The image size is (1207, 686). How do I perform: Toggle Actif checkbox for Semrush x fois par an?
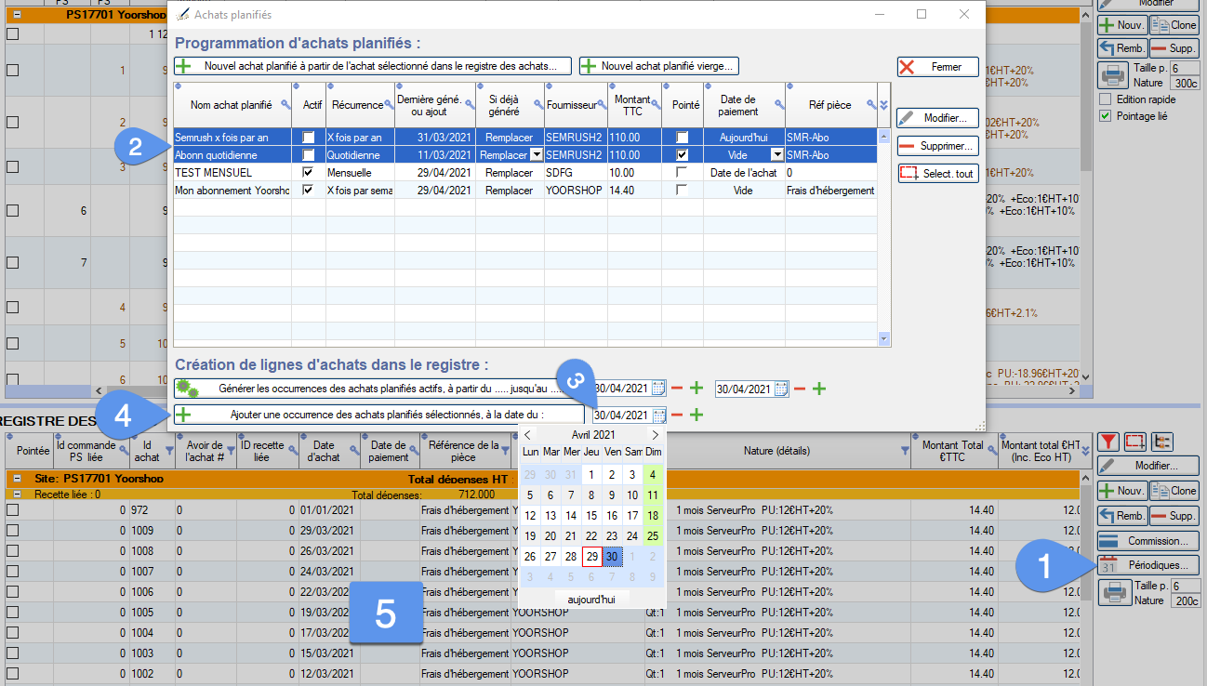[x=308, y=138]
